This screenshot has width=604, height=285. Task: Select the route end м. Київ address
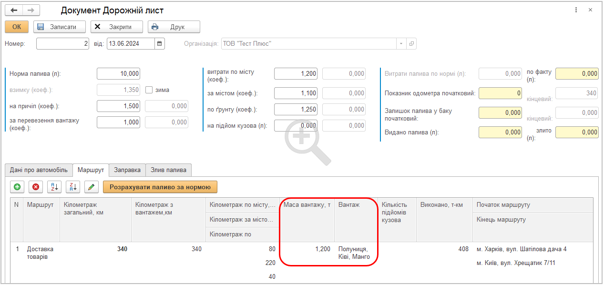pos(516,263)
